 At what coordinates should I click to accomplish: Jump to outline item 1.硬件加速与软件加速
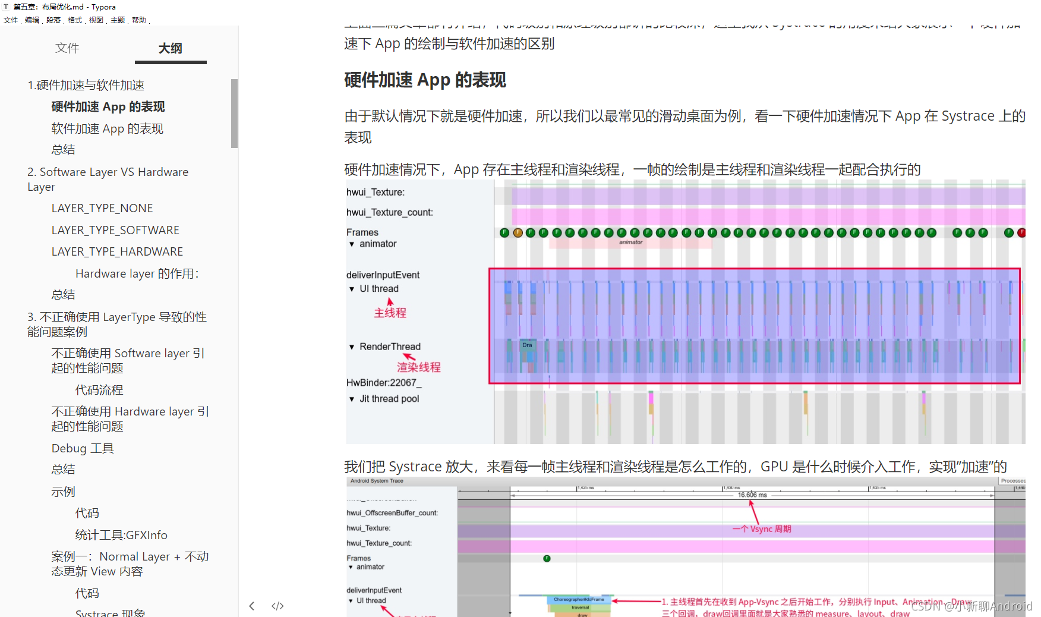(x=86, y=85)
